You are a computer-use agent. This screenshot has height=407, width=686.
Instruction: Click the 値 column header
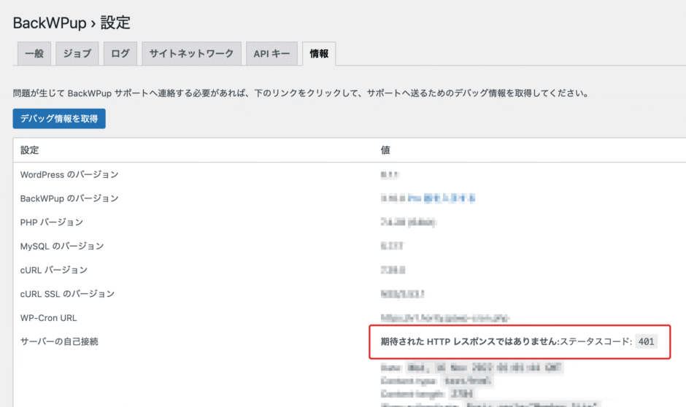(385, 150)
